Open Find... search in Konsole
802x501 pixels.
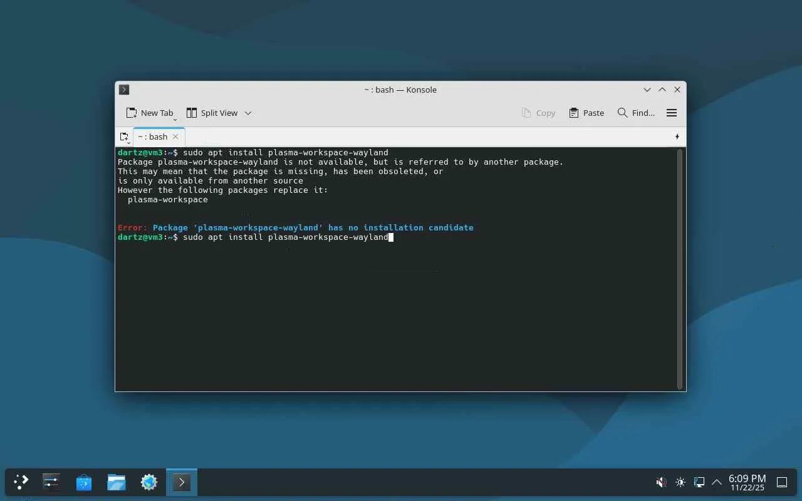coord(636,113)
